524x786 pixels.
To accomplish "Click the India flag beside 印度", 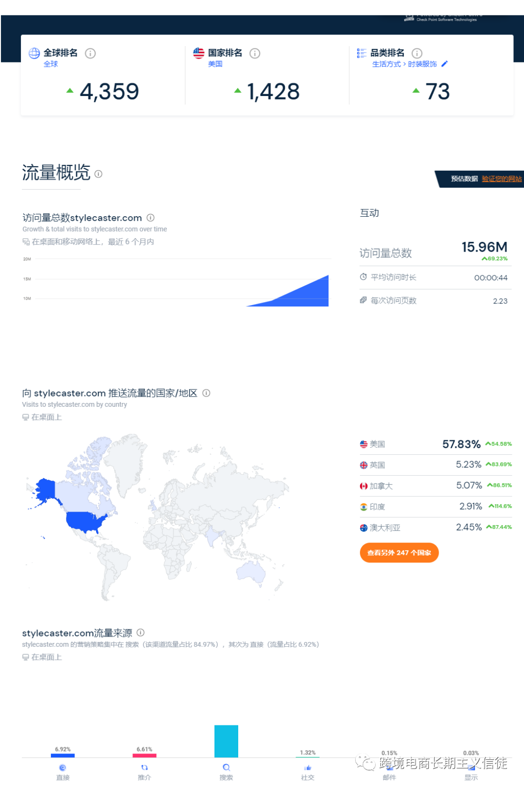I will 364,507.
